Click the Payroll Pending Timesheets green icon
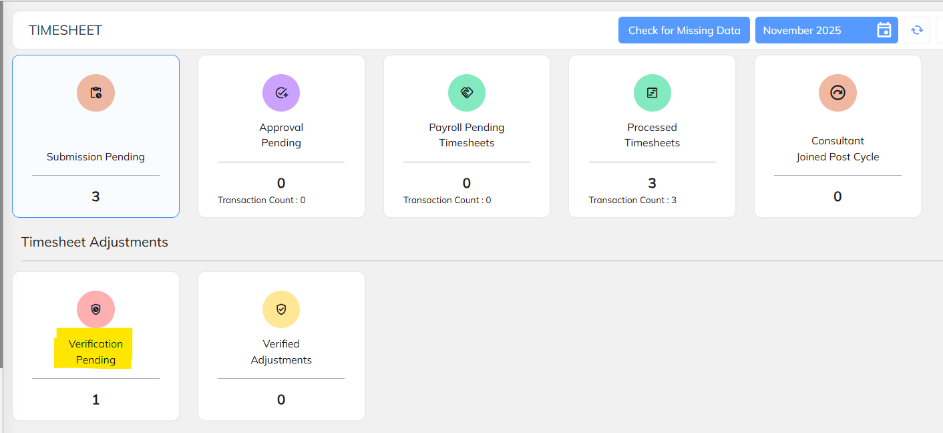Screen dimensions: 943x433 pyautogui.click(x=467, y=93)
